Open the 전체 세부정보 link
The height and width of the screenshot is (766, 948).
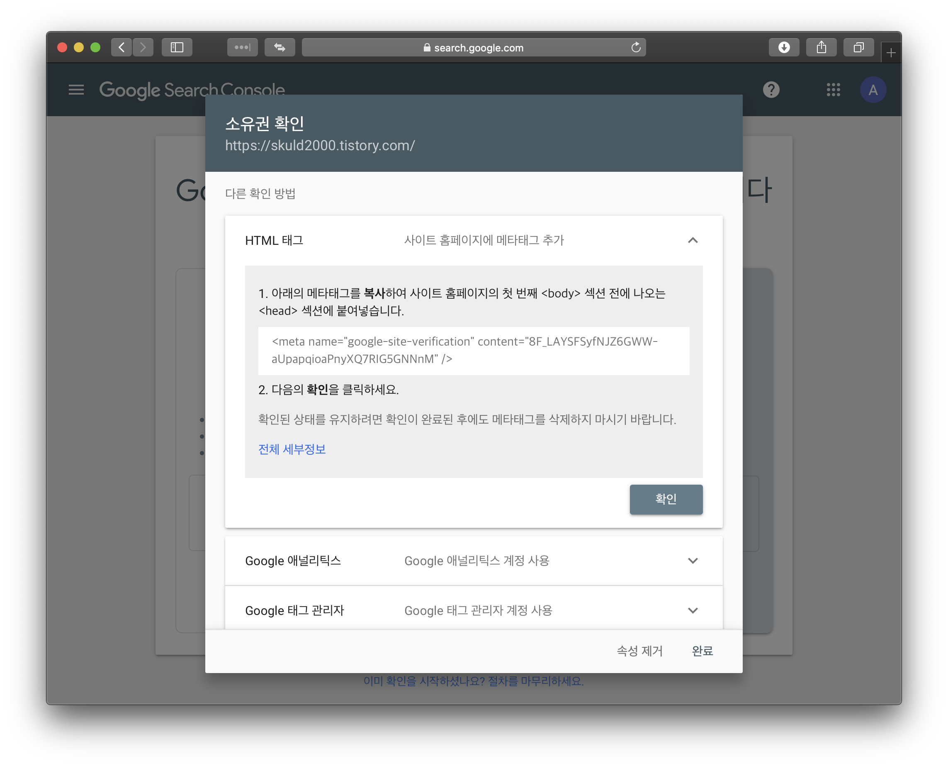(x=292, y=449)
